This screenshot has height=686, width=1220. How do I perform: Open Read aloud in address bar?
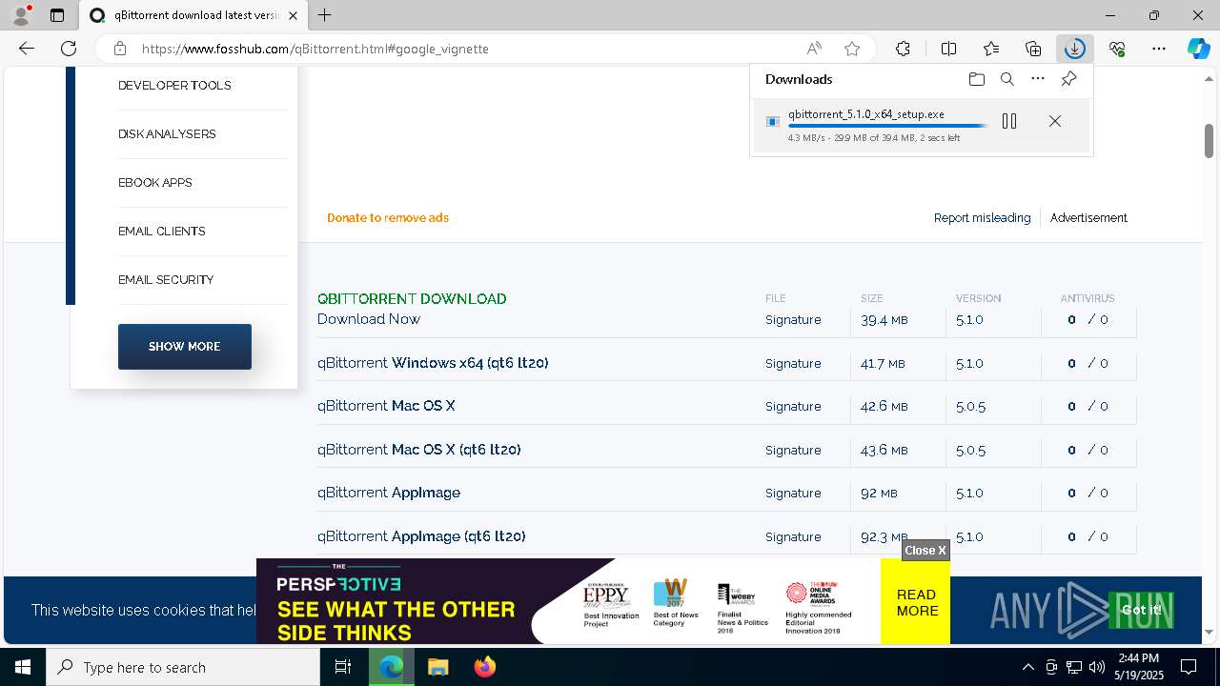(x=814, y=49)
